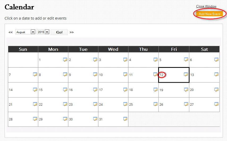Viewport: 227px width, 141px height.
Task: Open the edit event icon on day 28
Action: click(35, 119)
